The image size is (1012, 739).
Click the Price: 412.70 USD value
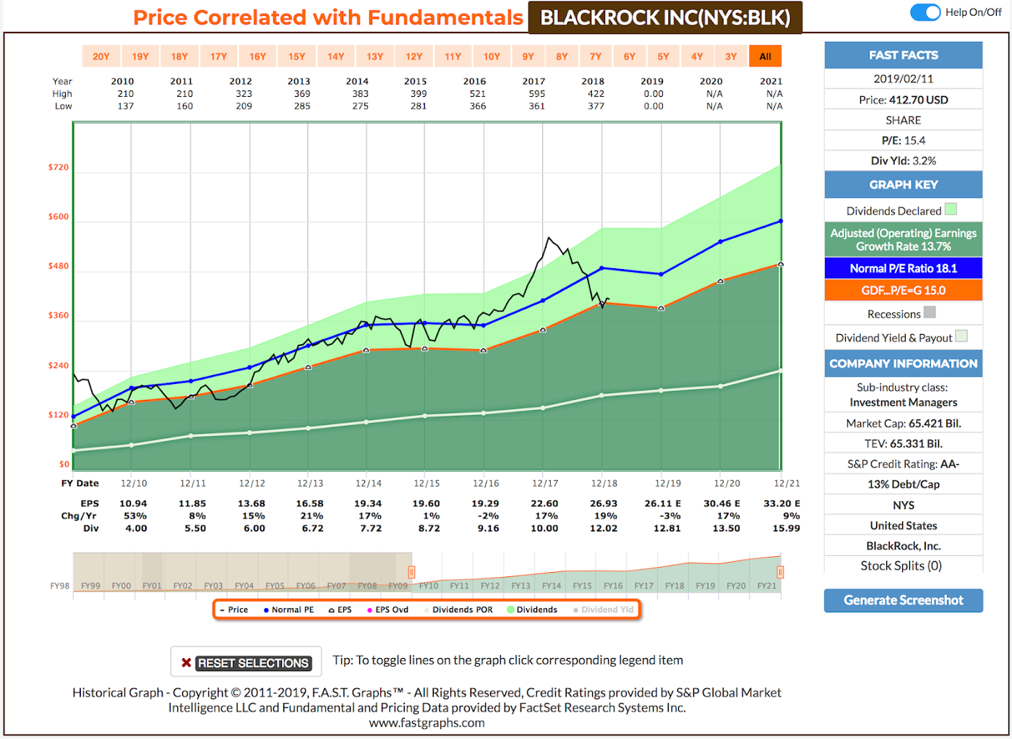(904, 100)
